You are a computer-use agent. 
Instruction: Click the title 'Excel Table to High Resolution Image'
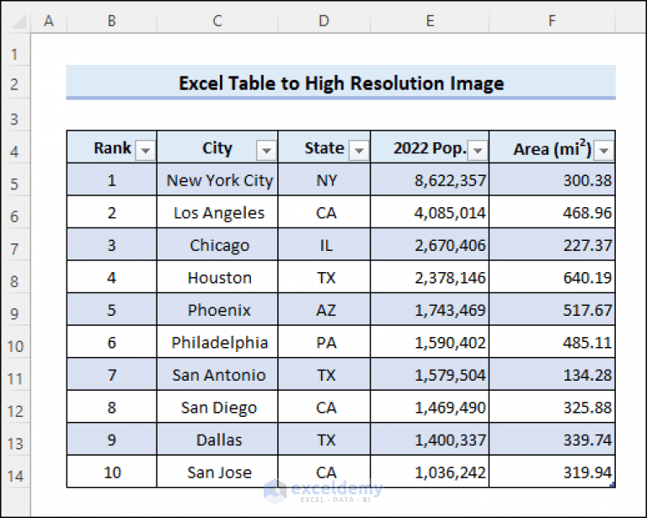point(341,83)
